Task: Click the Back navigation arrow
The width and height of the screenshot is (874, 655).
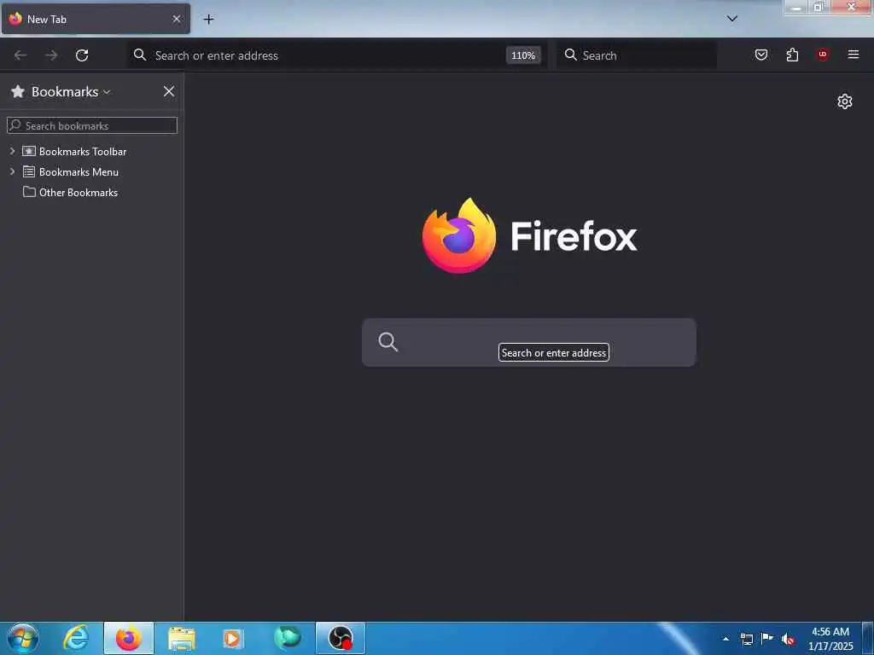Action: pyautogui.click(x=20, y=55)
